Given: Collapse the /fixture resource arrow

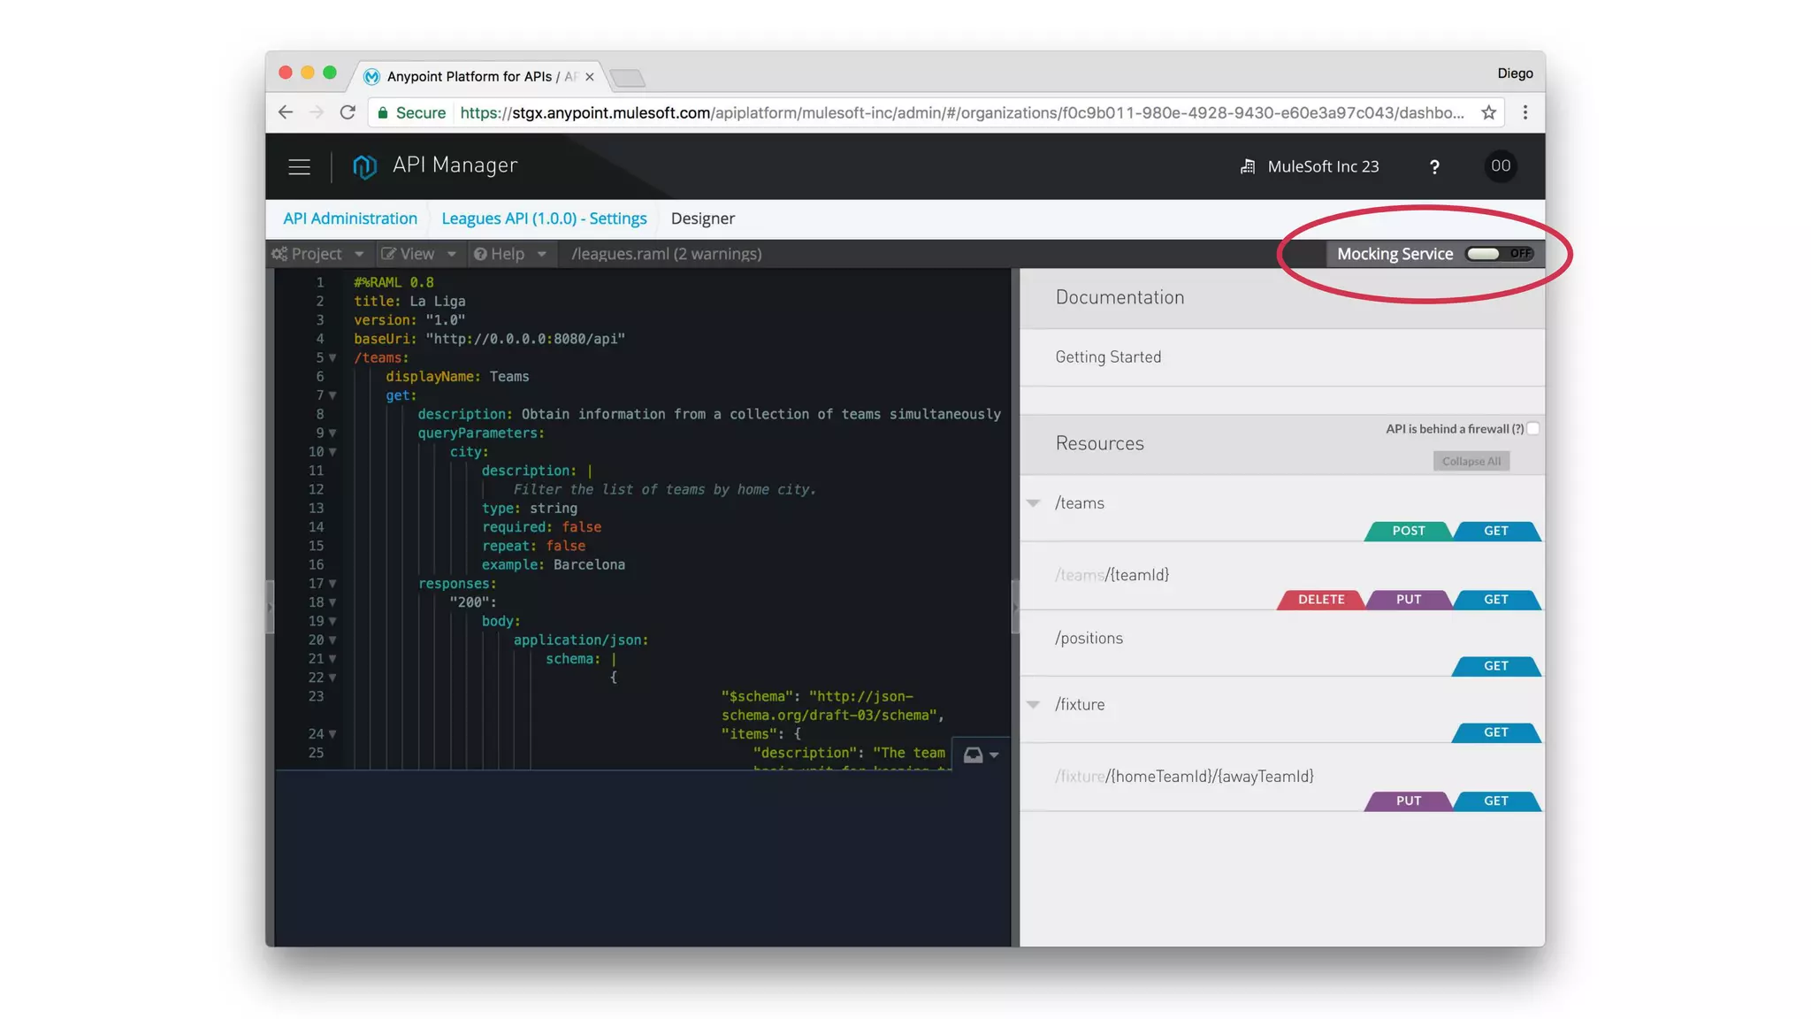Looking at the screenshot, I should pos(1033,705).
